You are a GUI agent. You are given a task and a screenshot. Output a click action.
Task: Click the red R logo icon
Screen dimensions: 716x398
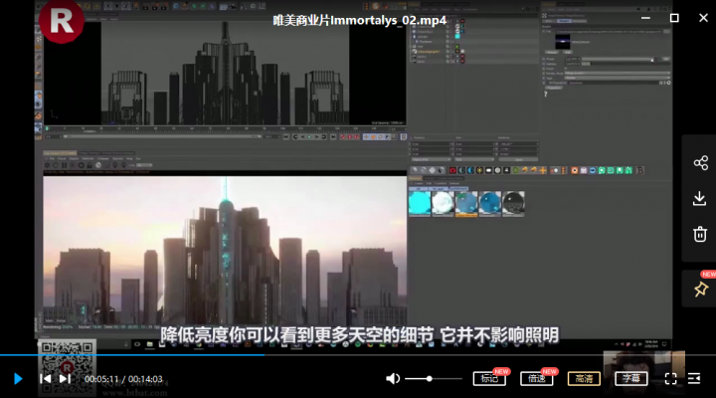(62, 21)
